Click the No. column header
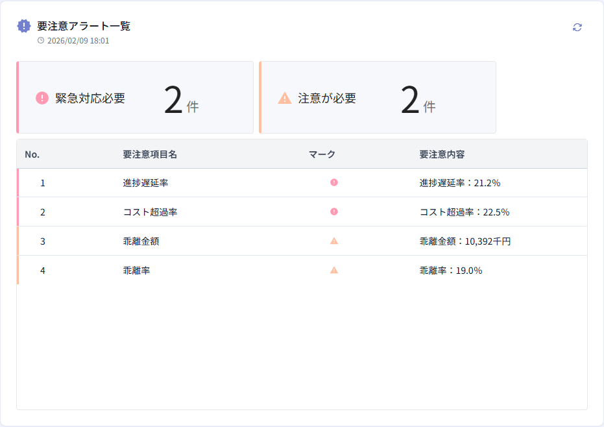The image size is (604, 427). tap(31, 154)
